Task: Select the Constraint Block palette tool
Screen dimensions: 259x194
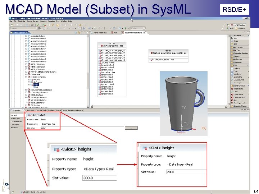Action: point(240,97)
